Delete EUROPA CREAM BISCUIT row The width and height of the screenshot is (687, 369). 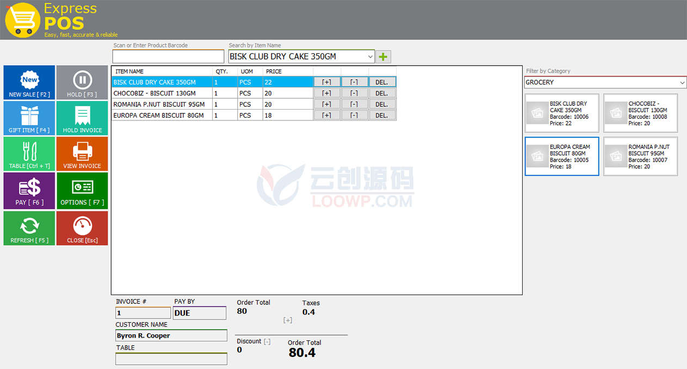pyautogui.click(x=382, y=115)
